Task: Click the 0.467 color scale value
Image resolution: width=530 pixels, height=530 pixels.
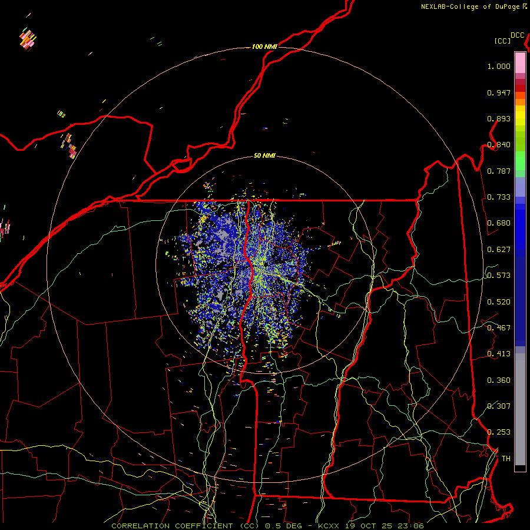Action: [x=499, y=328]
